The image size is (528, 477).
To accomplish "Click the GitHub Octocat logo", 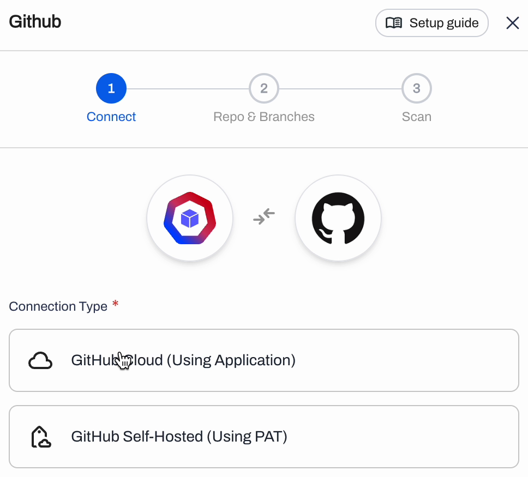I will [x=338, y=218].
